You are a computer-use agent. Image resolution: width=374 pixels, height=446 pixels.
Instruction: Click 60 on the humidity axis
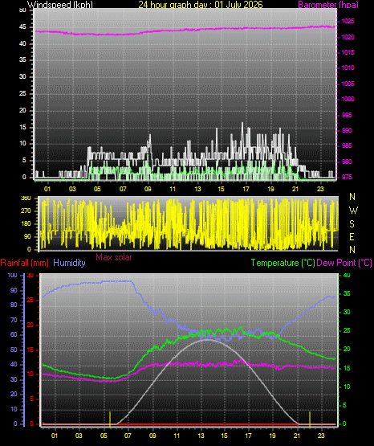point(14,335)
